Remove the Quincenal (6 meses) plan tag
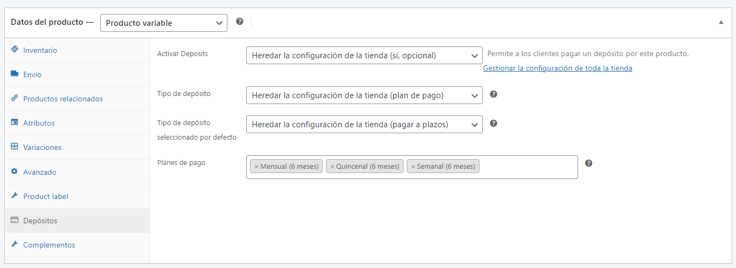The height and width of the screenshot is (268, 736). (x=332, y=167)
